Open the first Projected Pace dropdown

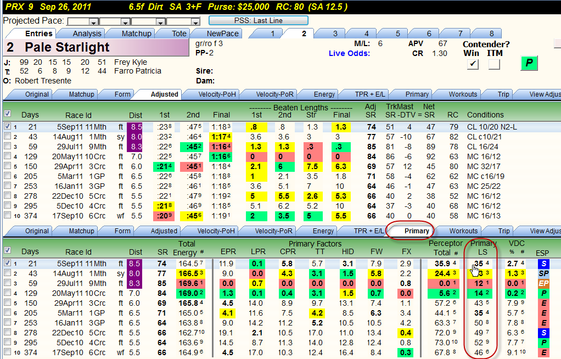[x=94, y=22]
